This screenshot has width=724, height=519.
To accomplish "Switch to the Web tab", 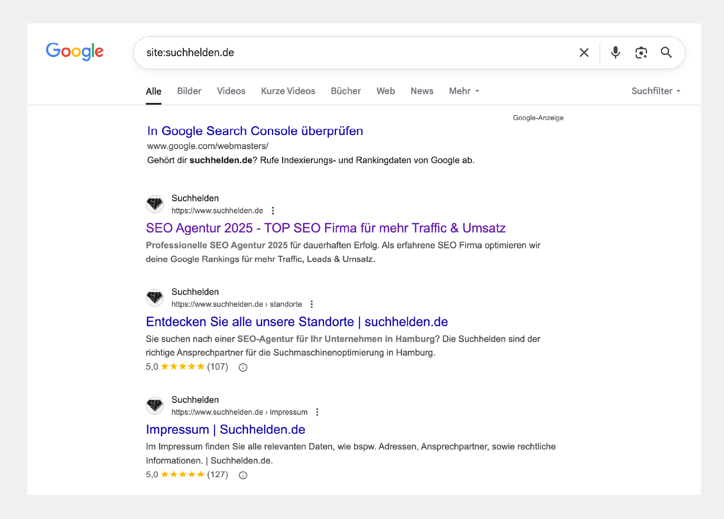I will [x=386, y=91].
